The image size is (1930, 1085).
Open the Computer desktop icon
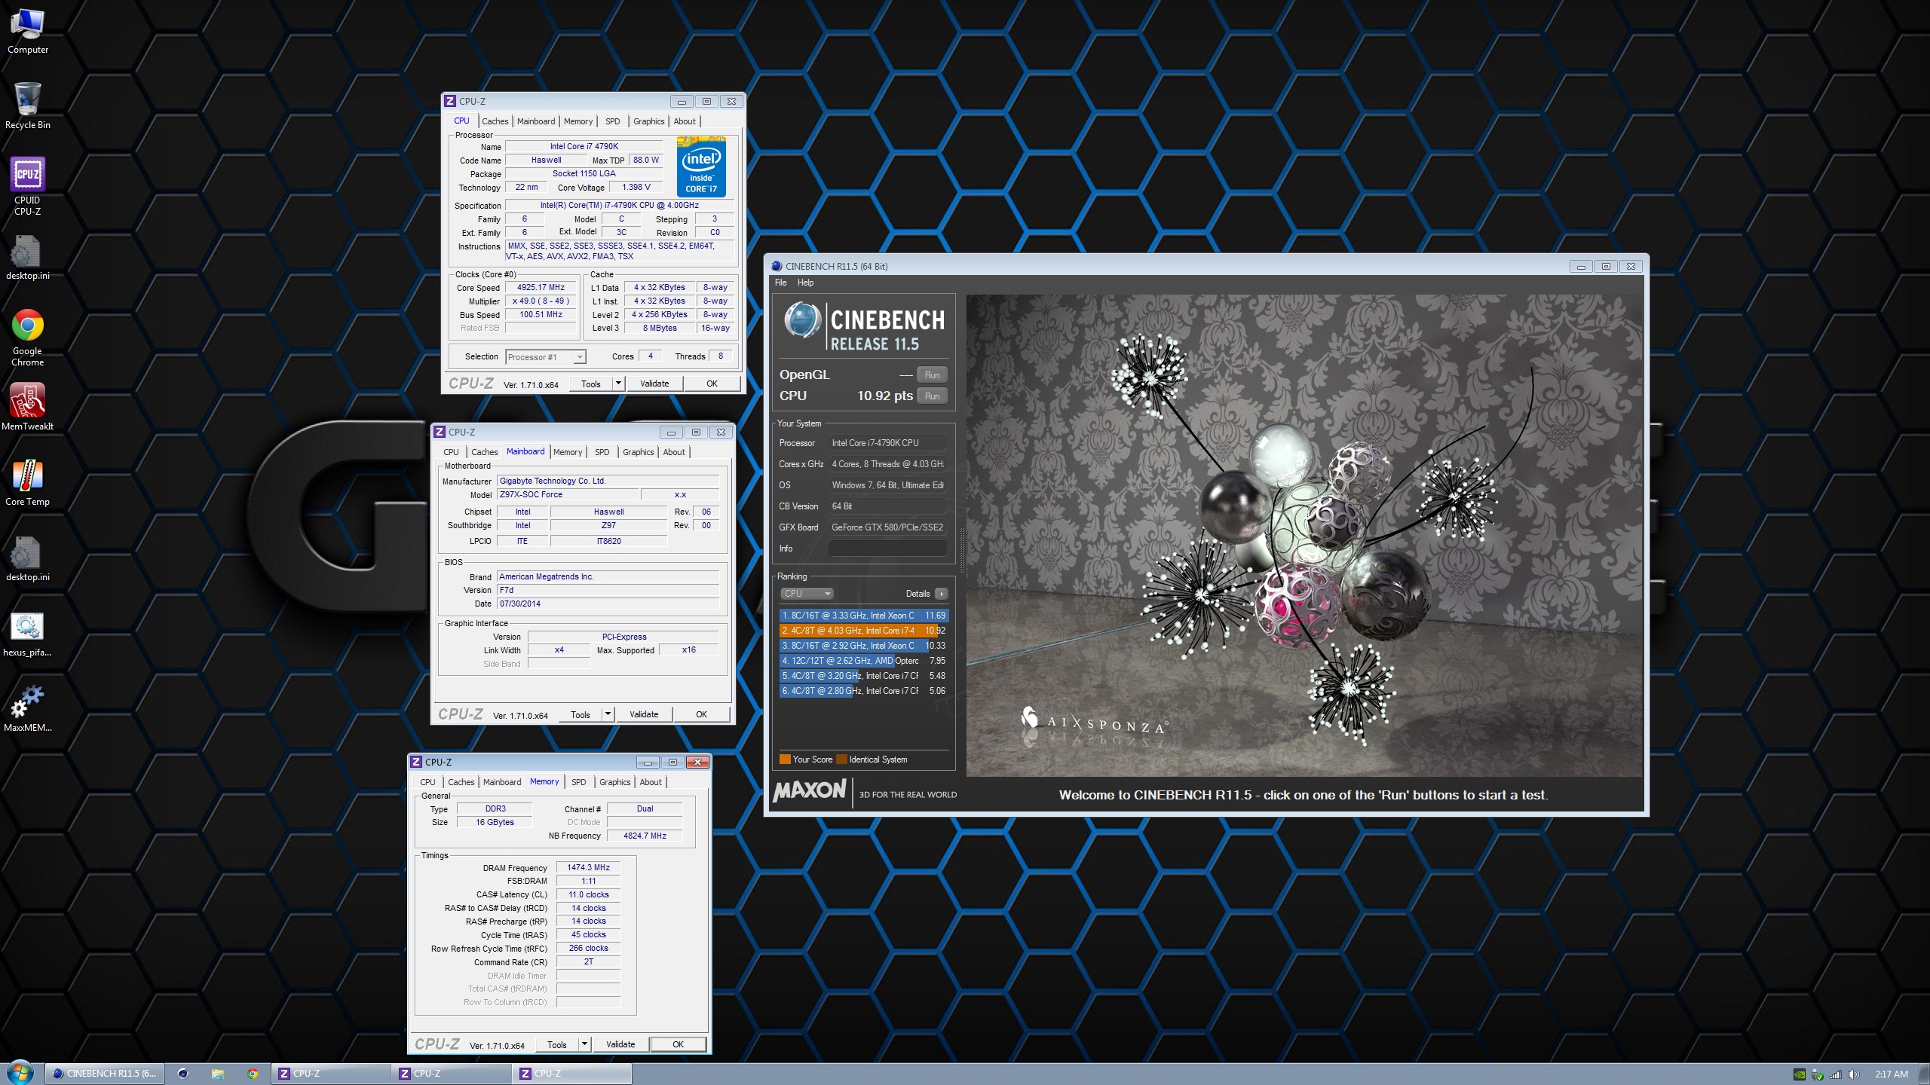click(x=28, y=31)
